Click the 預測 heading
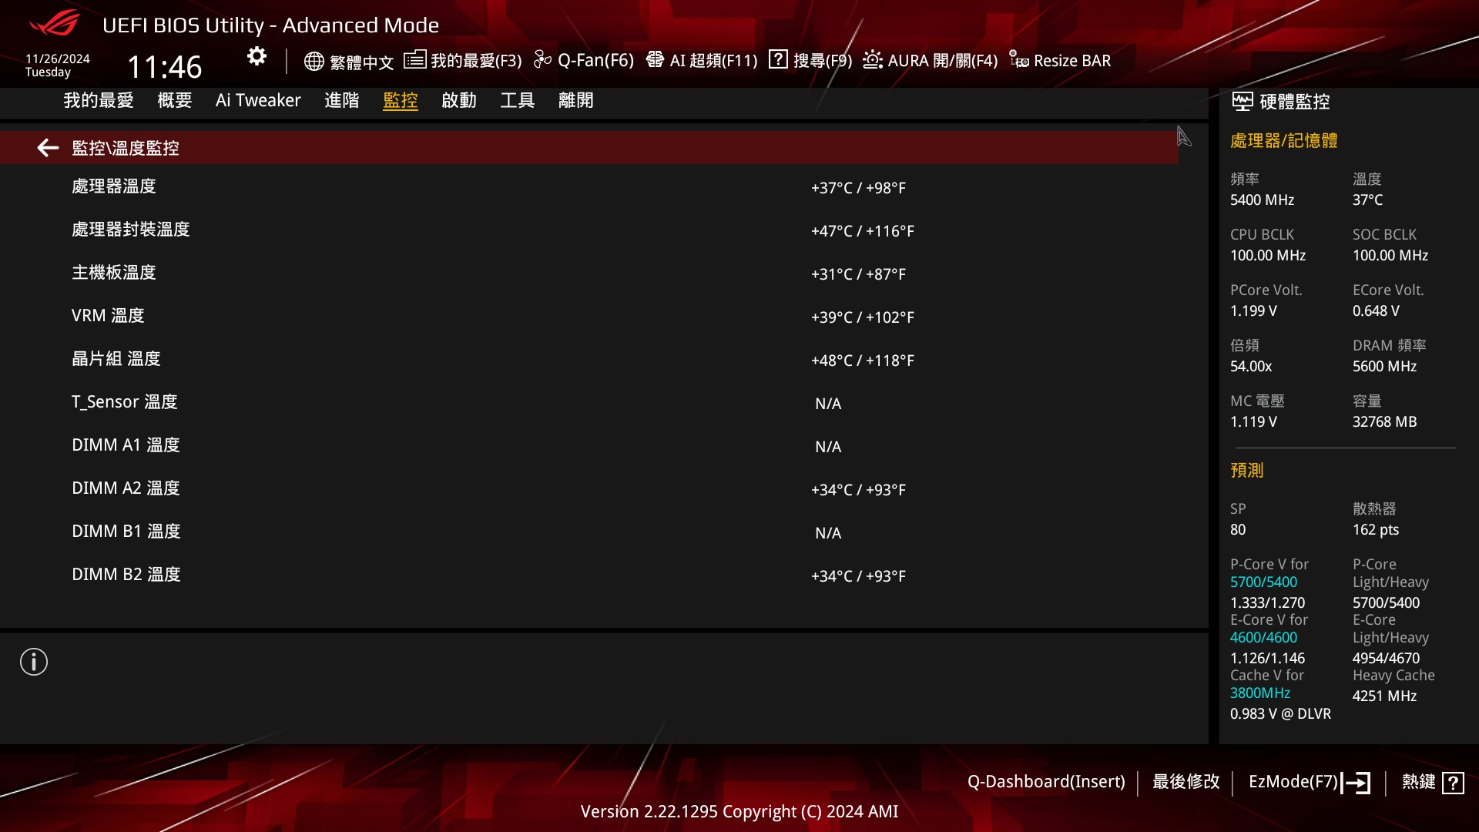 pos(1247,471)
